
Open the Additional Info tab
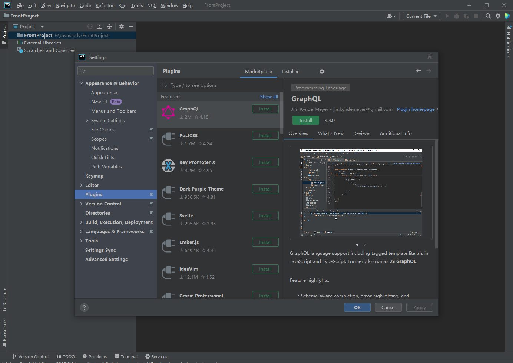tap(395, 133)
